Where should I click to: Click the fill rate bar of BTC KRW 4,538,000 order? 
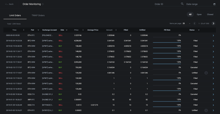(167, 42)
